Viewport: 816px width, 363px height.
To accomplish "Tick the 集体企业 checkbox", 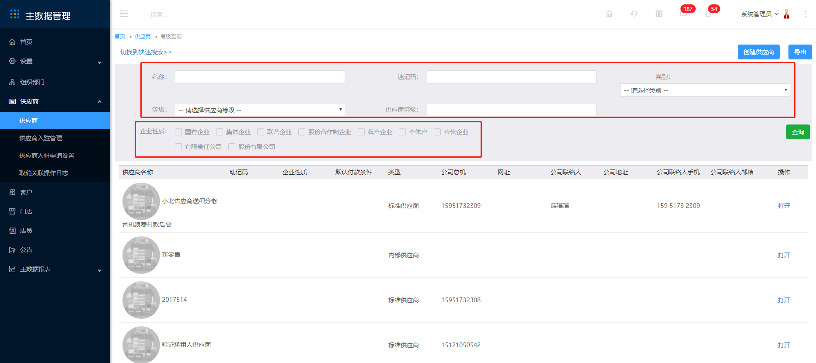I will [x=220, y=132].
